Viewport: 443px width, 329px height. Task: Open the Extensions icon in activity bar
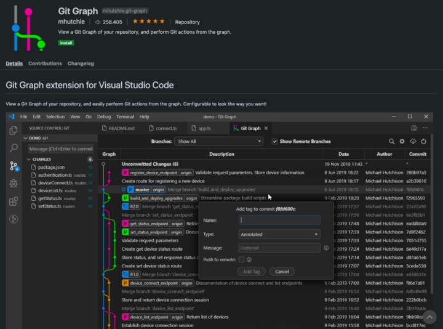click(x=14, y=201)
